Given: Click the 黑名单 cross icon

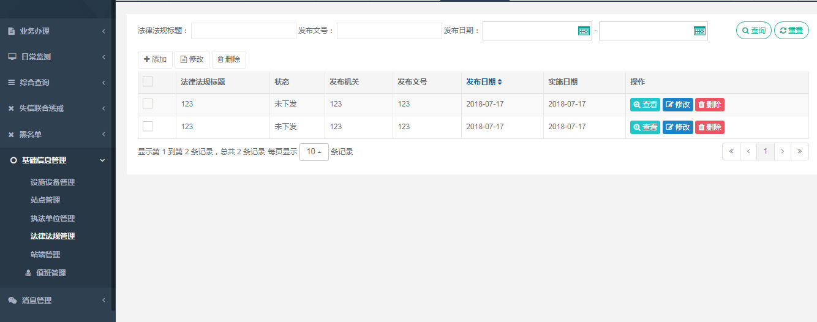Looking at the screenshot, I should (11, 135).
